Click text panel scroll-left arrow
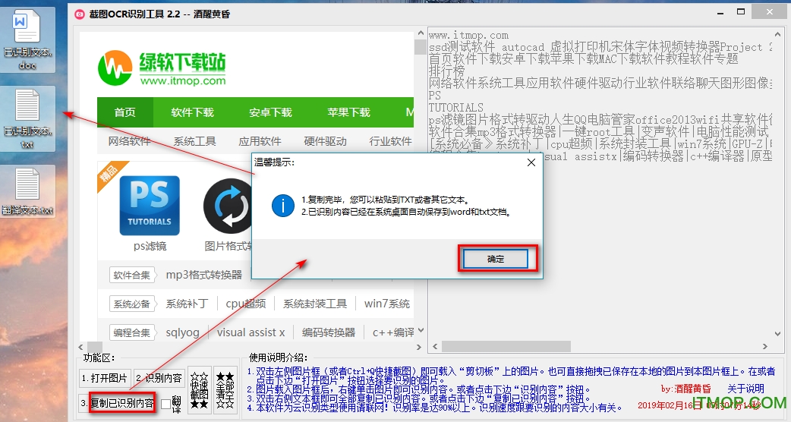The height and width of the screenshot is (422, 791). [435, 346]
